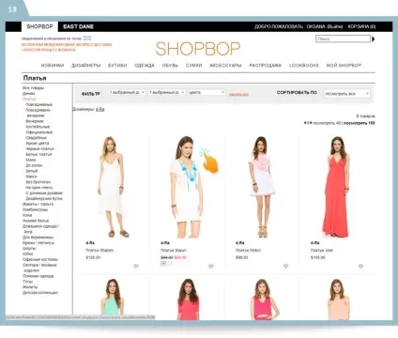The height and width of the screenshot is (338, 398).
Task: Select Повседневные dresses subcategory
Action: pos(38,104)
